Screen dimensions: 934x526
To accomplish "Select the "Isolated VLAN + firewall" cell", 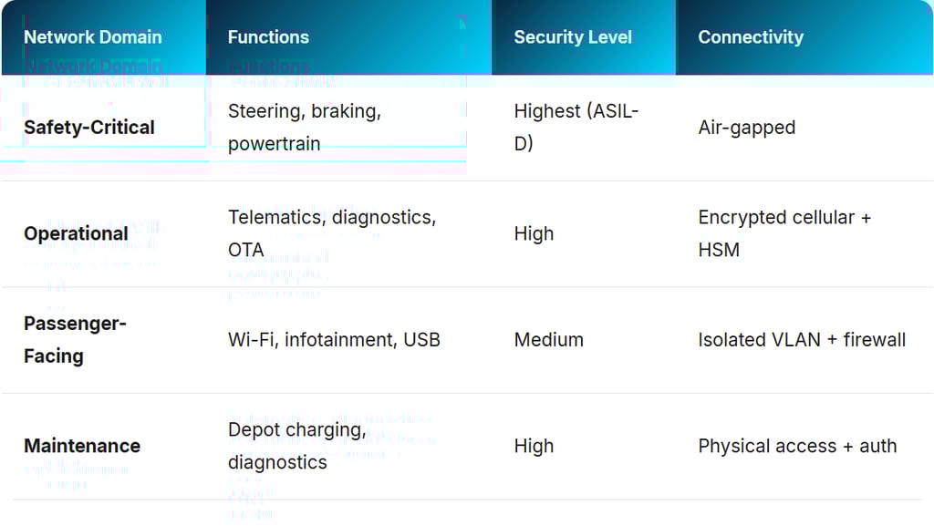I will 802,340.
